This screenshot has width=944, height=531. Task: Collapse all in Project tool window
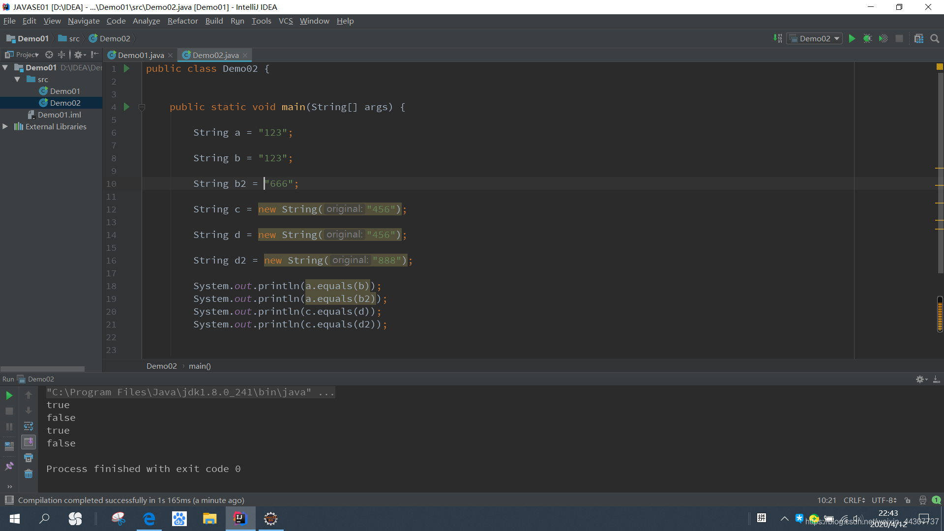click(61, 55)
